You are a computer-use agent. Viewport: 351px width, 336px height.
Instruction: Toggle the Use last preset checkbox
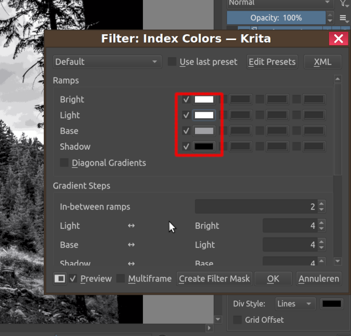172,62
